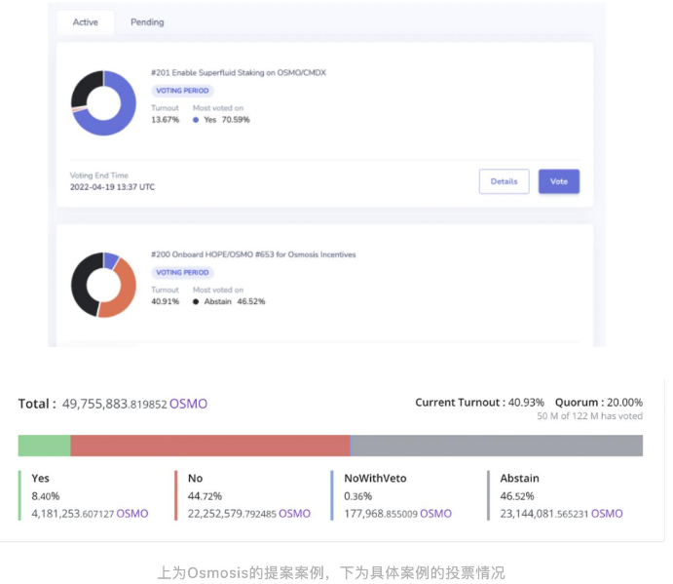The image size is (673, 584).
Task: Select the Yes 8.40% percentage
Action: click(46, 496)
